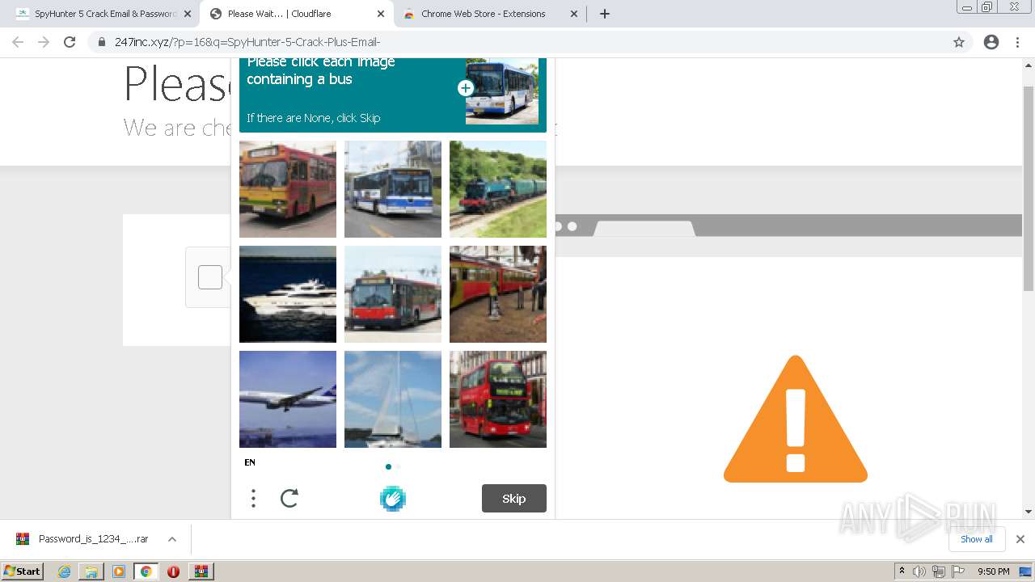The image size is (1035, 582).
Task: Launch the media player from the taskbar
Action: pyautogui.click(x=119, y=571)
